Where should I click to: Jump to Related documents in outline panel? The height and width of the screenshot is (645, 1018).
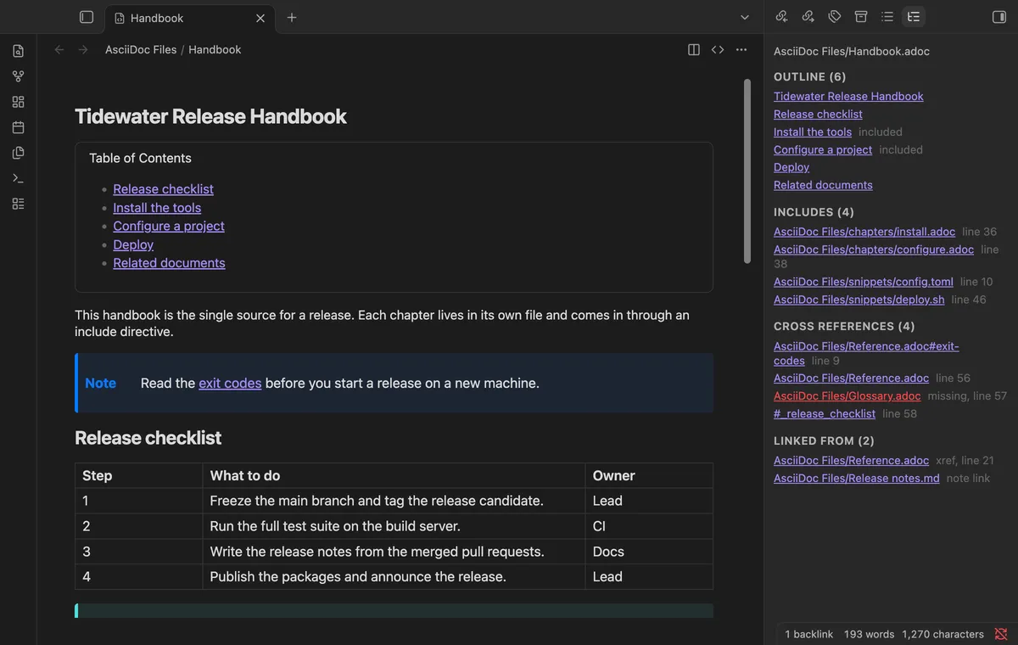(823, 185)
